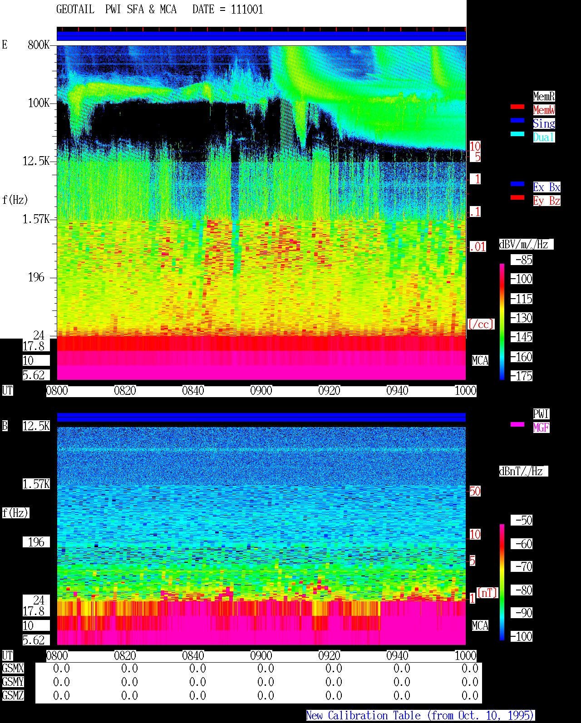Image resolution: width=581 pixels, height=723 pixels.
Task: Click the "E" panel label
Action: tap(5, 44)
